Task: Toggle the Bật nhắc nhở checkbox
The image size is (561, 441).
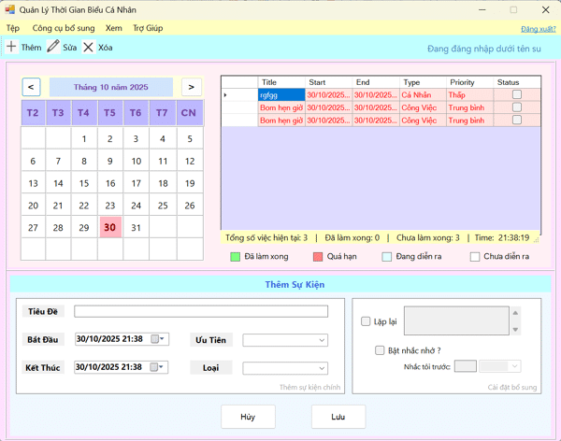Action: 379,350
